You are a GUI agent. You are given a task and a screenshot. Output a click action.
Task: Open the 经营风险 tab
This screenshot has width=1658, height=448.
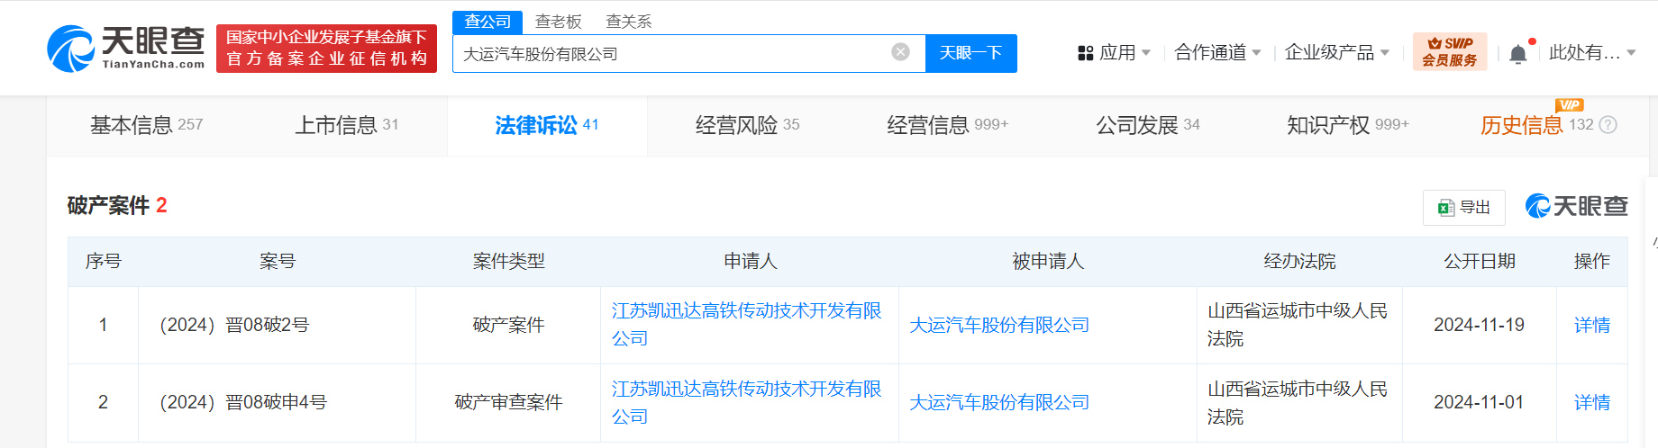[x=747, y=125]
